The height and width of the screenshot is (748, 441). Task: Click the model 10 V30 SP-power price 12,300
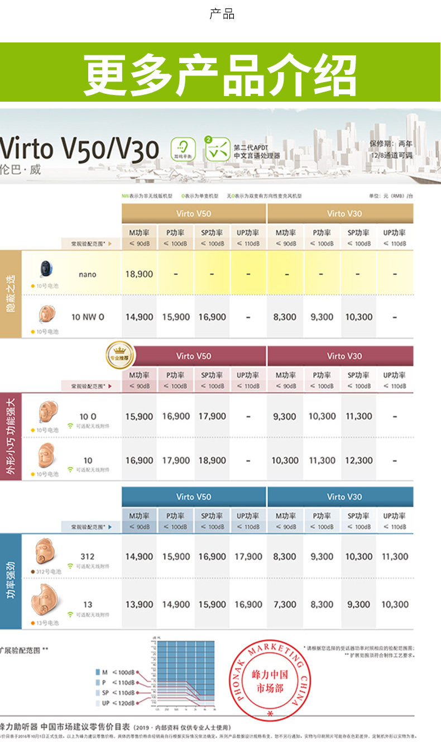pyautogui.click(x=358, y=460)
